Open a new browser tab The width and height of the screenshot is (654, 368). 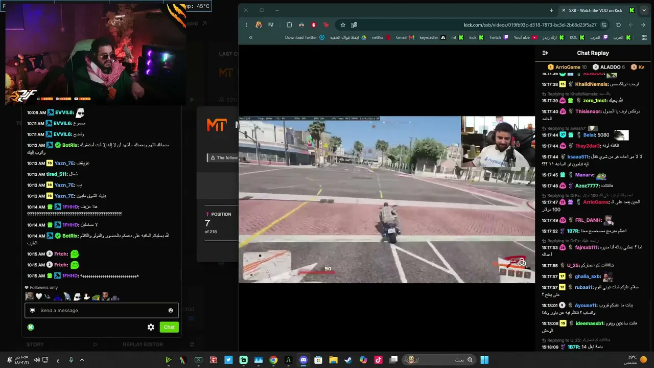coord(551,10)
